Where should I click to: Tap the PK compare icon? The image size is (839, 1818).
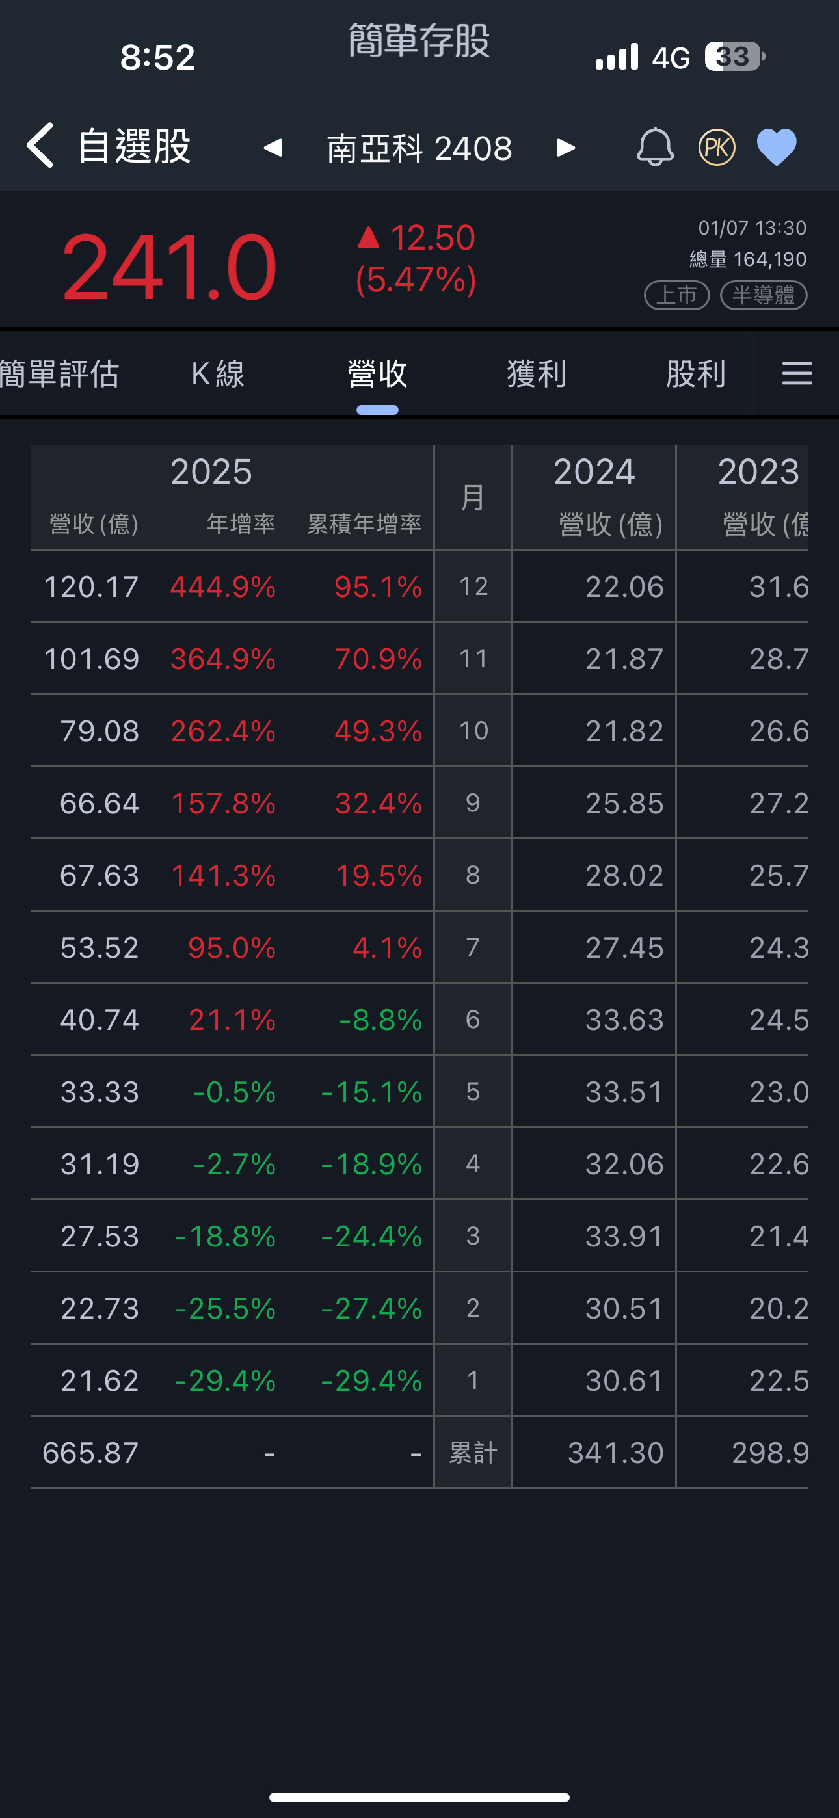(716, 148)
